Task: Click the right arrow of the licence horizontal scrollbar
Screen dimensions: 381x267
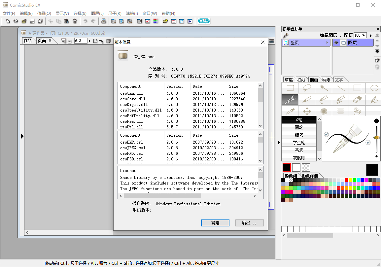Action: (255, 196)
